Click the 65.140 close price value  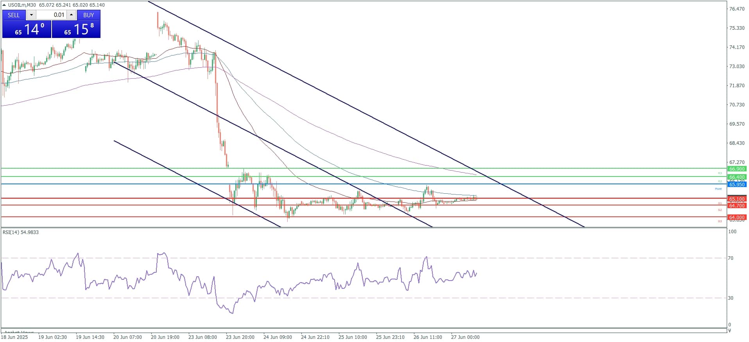tap(97, 5)
